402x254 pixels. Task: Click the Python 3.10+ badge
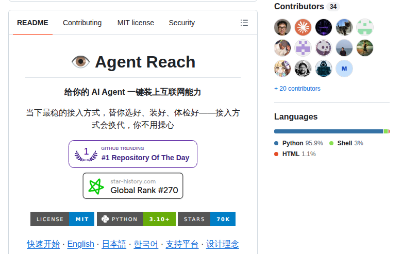tap(137, 219)
